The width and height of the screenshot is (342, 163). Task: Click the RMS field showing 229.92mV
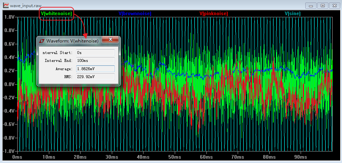point(95,77)
